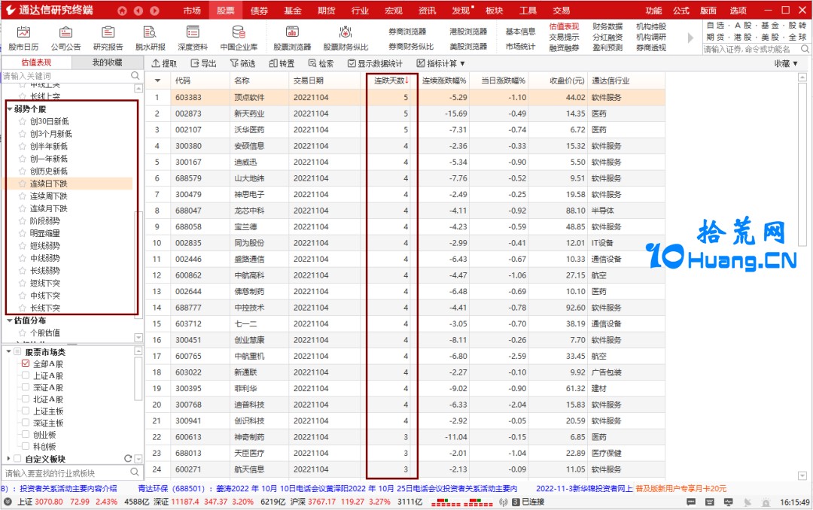Click 机构持股 button

point(651,26)
